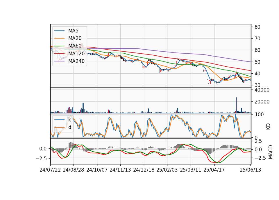
Task: Click the 2.5 label on right MACD axis
Action: point(258,141)
